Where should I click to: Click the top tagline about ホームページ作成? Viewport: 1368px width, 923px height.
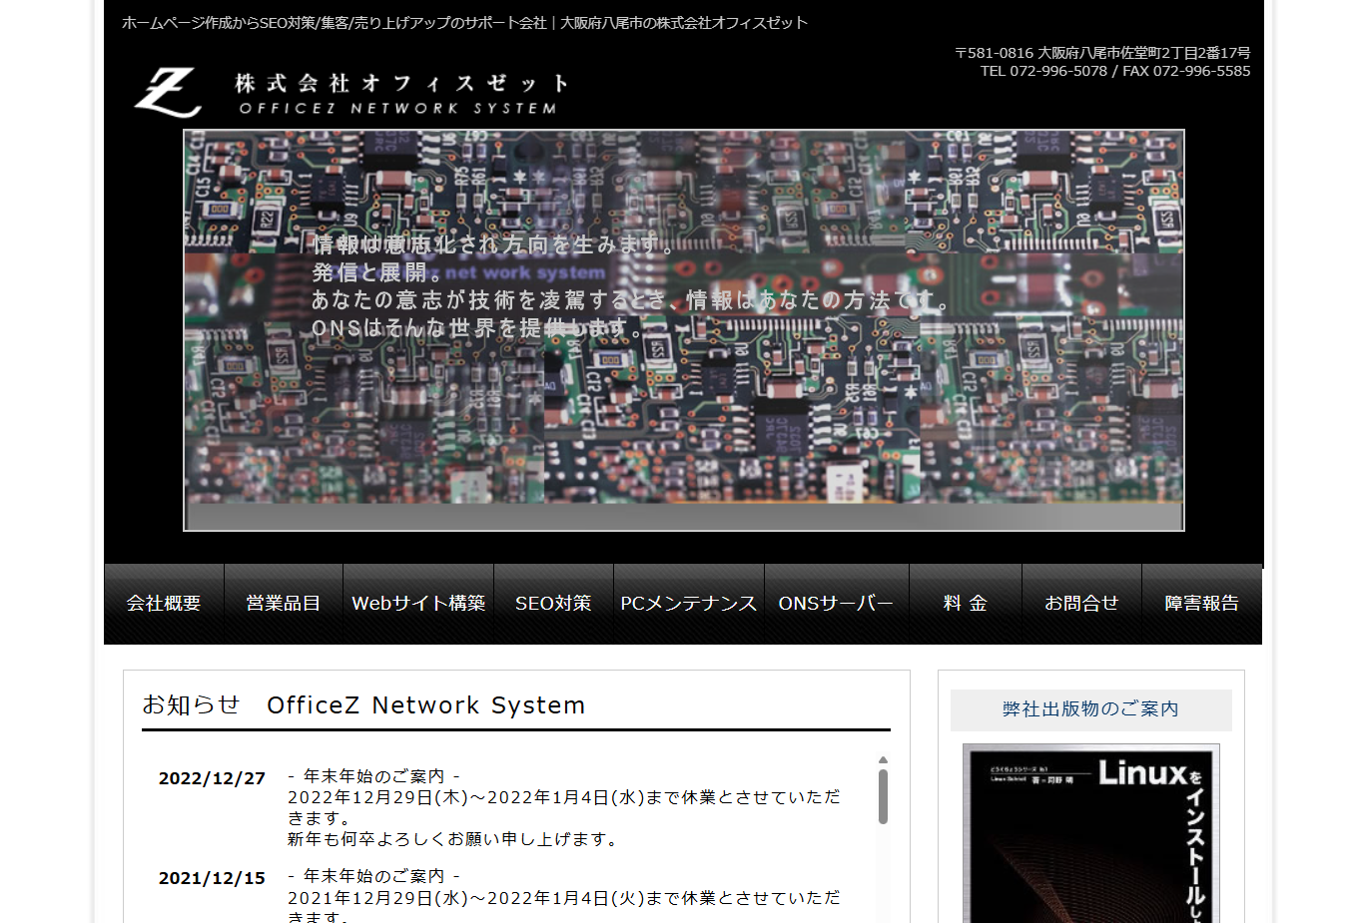click(464, 23)
